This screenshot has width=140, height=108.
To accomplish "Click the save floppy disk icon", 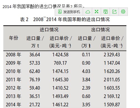I will (x=106, y=12).
